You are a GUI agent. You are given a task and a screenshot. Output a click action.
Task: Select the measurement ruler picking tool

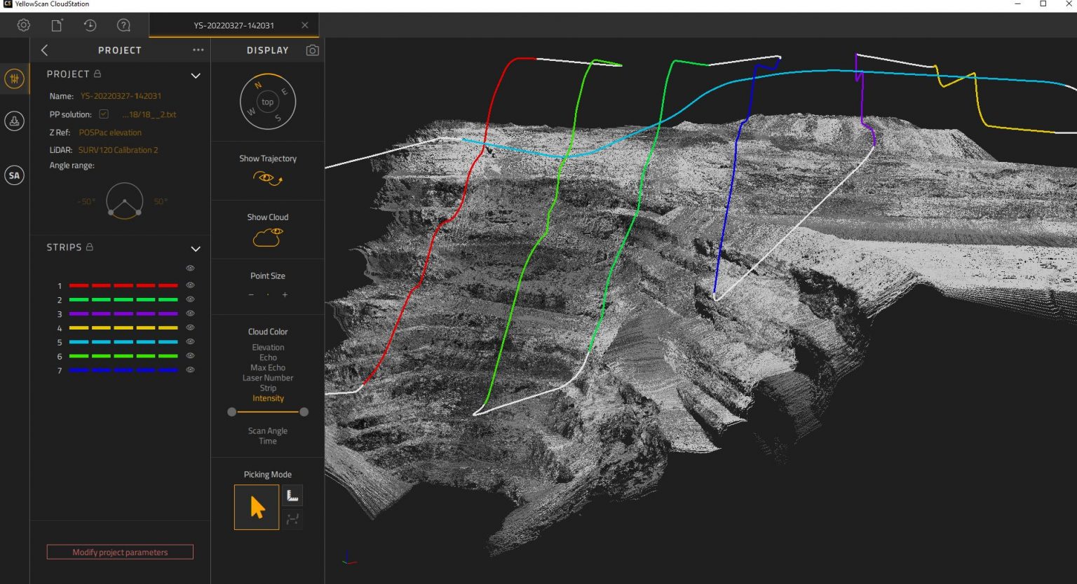(x=292, y=495)
